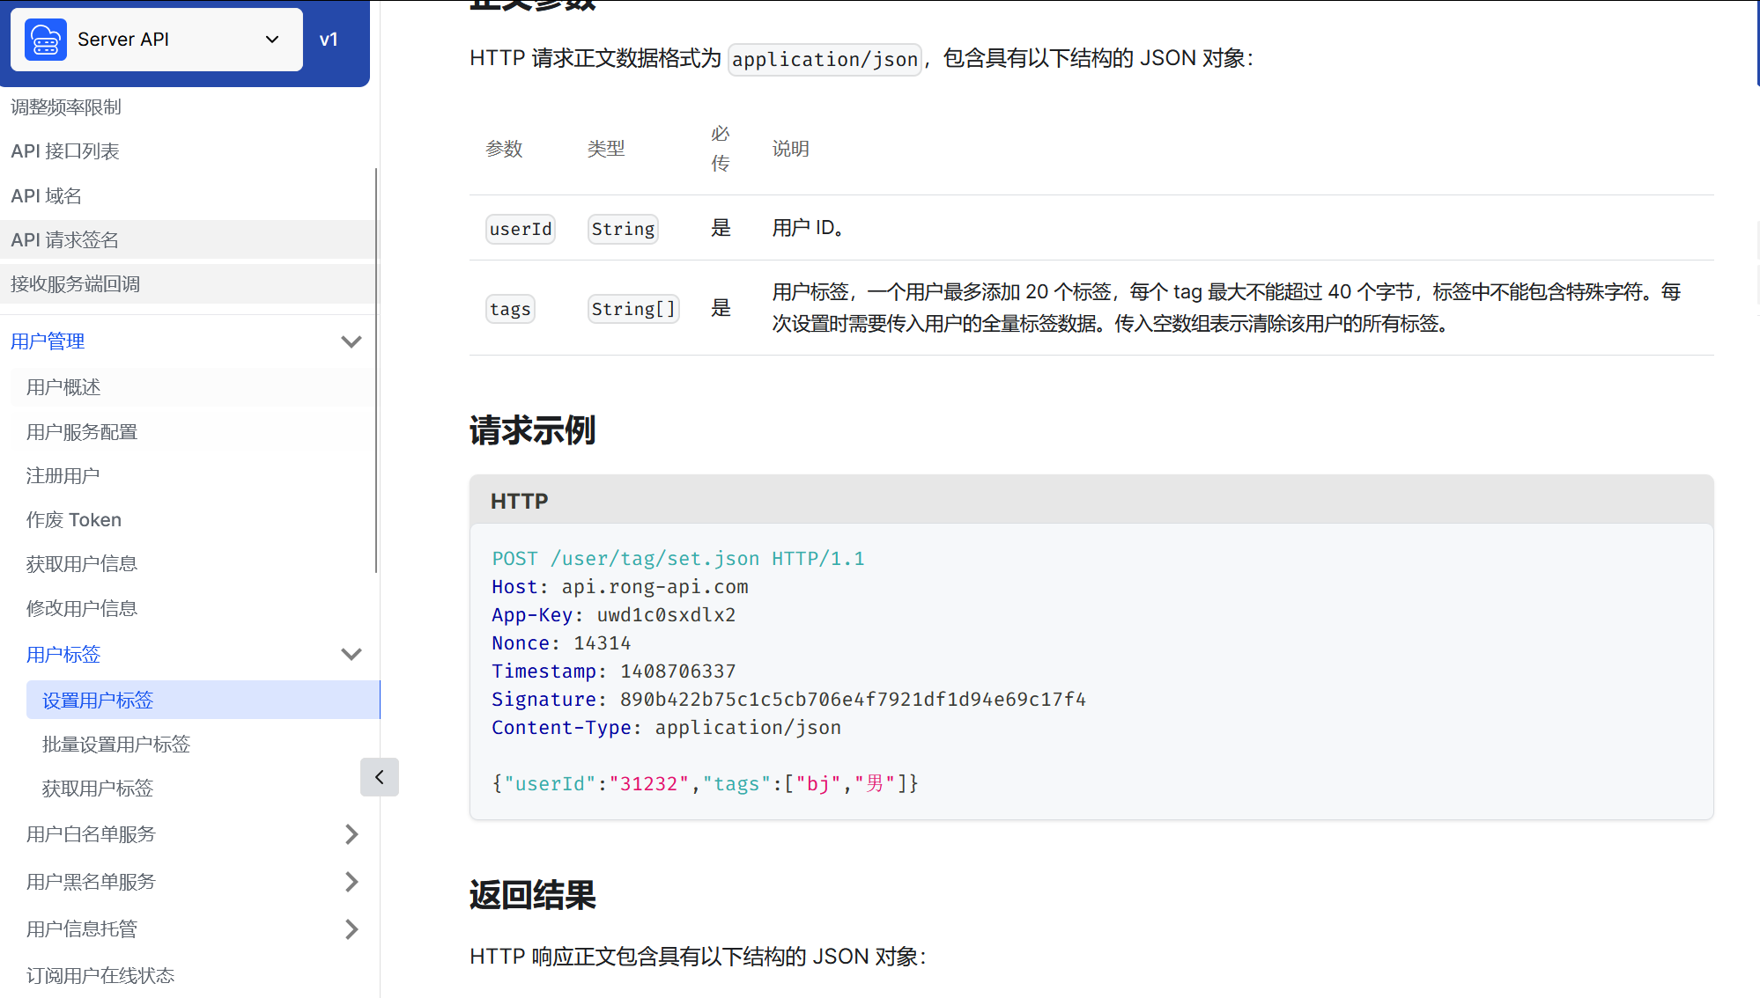Open the Server API product dropdown
Viewport: 1760px width, 998px height.
[270, 39]
